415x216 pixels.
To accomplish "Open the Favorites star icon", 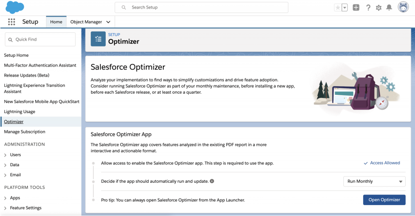I will pos(338,8).
